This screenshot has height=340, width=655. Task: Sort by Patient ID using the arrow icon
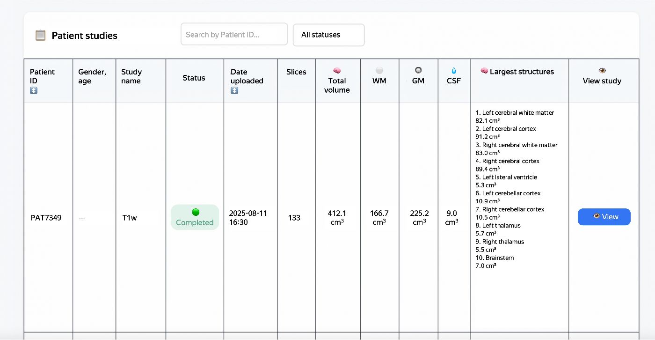pyautogui.click(x=34, y=90)
